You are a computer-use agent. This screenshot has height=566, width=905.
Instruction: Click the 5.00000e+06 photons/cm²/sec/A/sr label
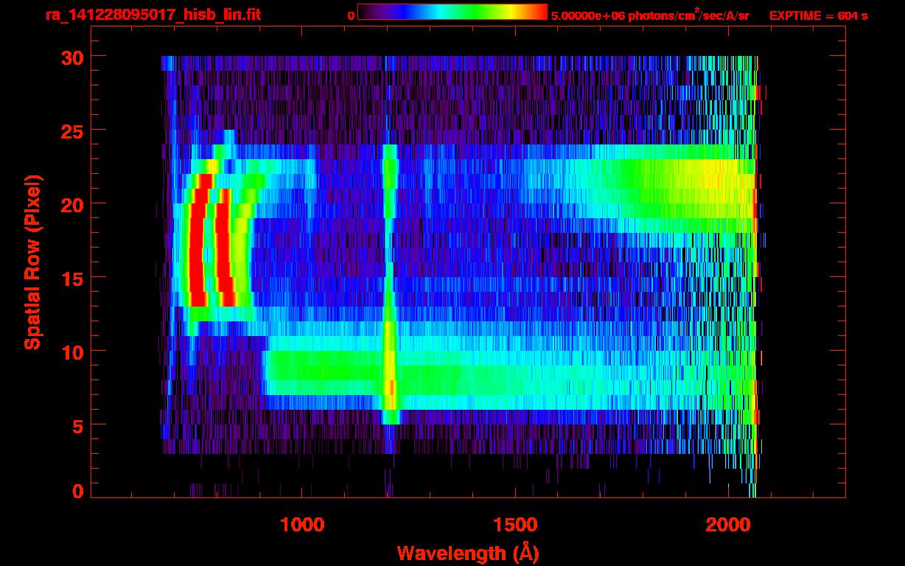pyautogui.click(x=650, y=15)
